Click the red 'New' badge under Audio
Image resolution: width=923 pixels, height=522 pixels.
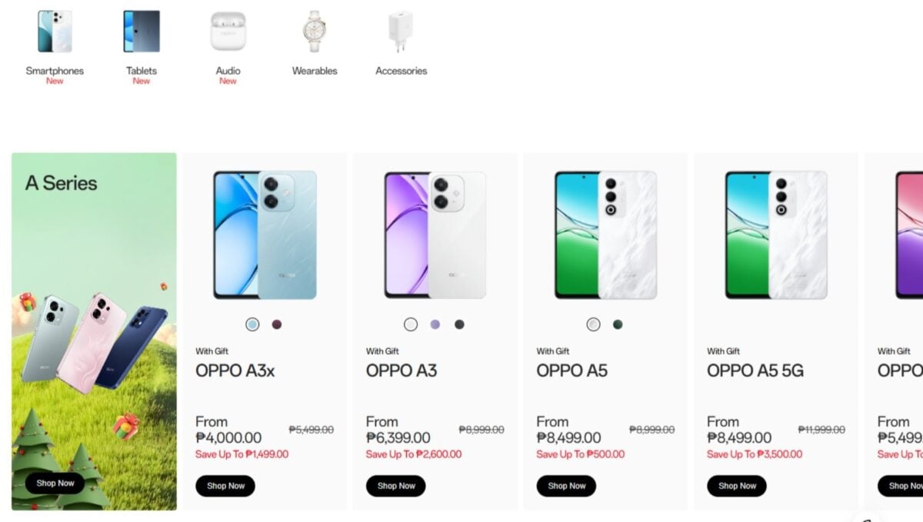coord(228,80)
